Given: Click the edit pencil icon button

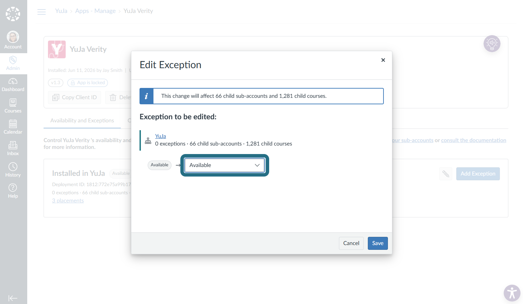Looking at the screenshot, I should click(446, 174).
